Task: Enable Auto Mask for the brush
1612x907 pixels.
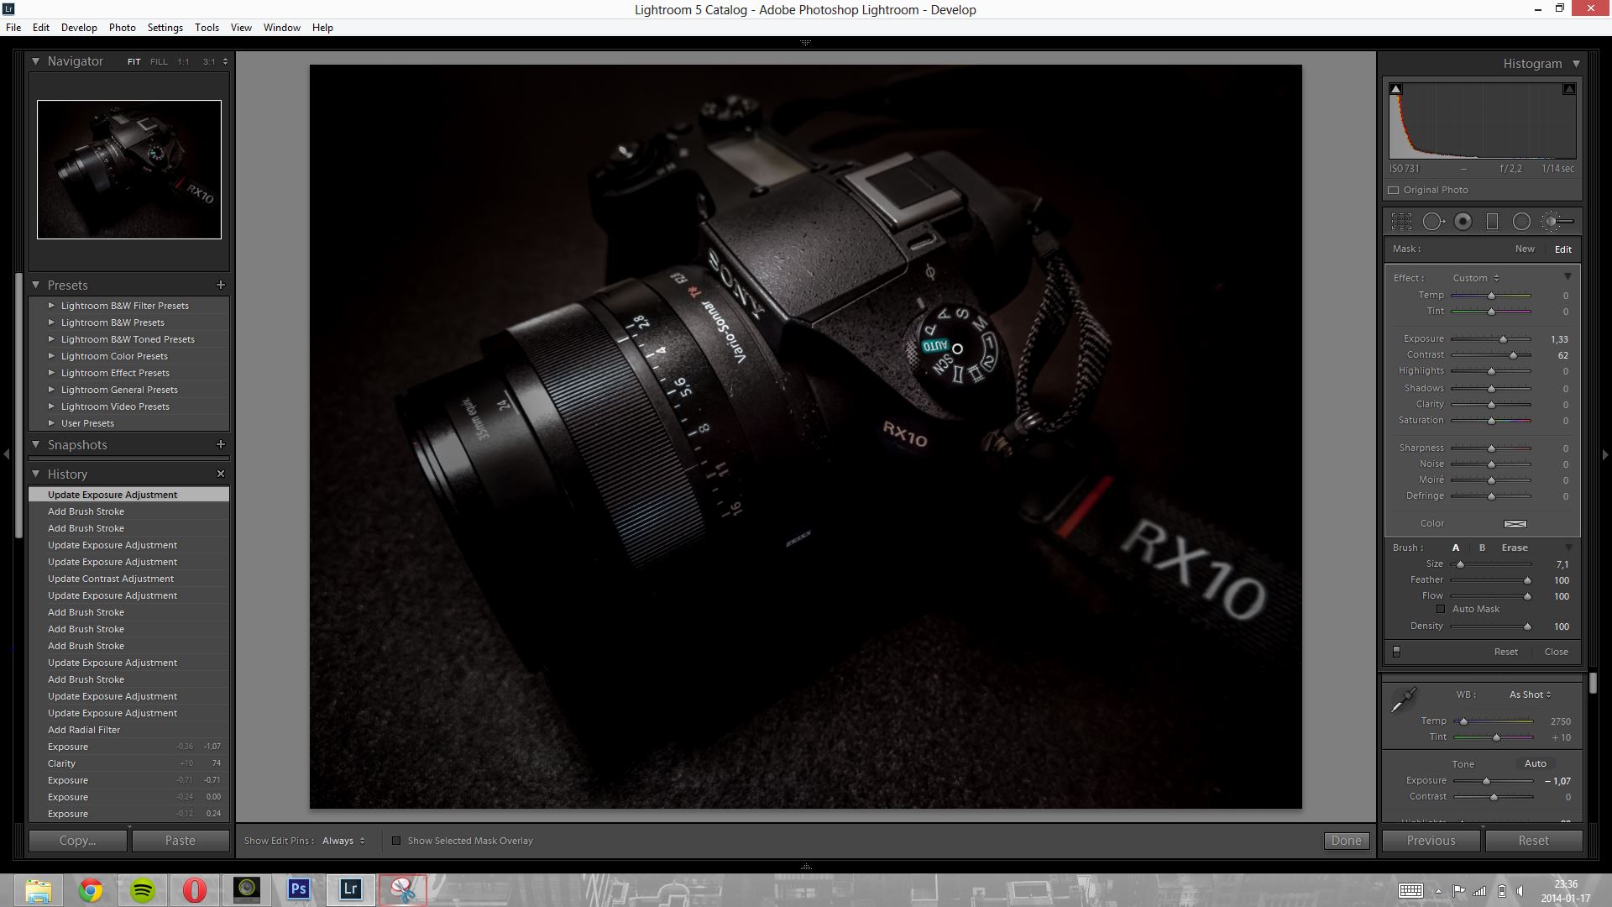Action: point(1441,609)
